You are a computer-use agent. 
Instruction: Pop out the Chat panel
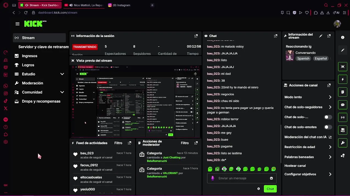(275, 36)
